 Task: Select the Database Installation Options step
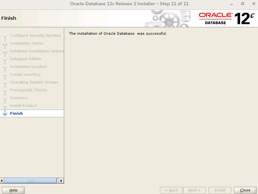point(37,51)
